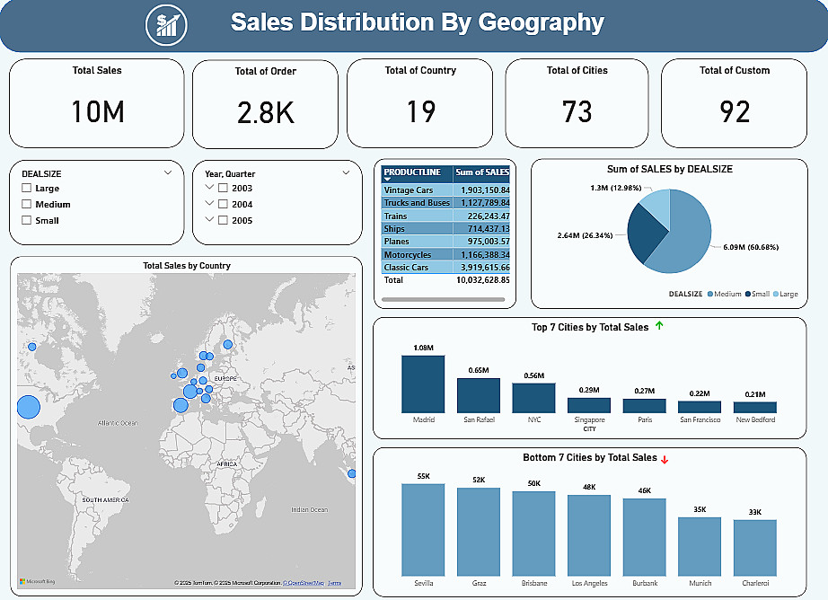Select the Burbank bar

click(x=644, y=537)
